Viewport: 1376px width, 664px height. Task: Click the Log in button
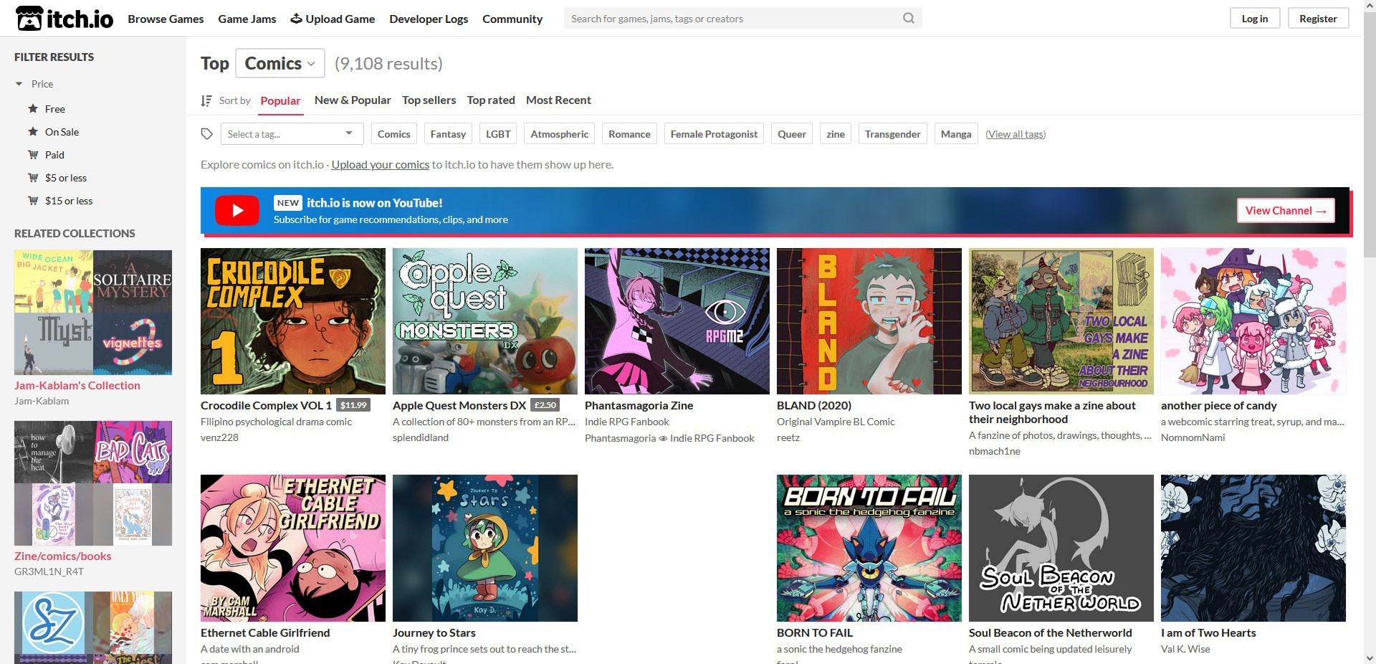[x=1255, y=19]
